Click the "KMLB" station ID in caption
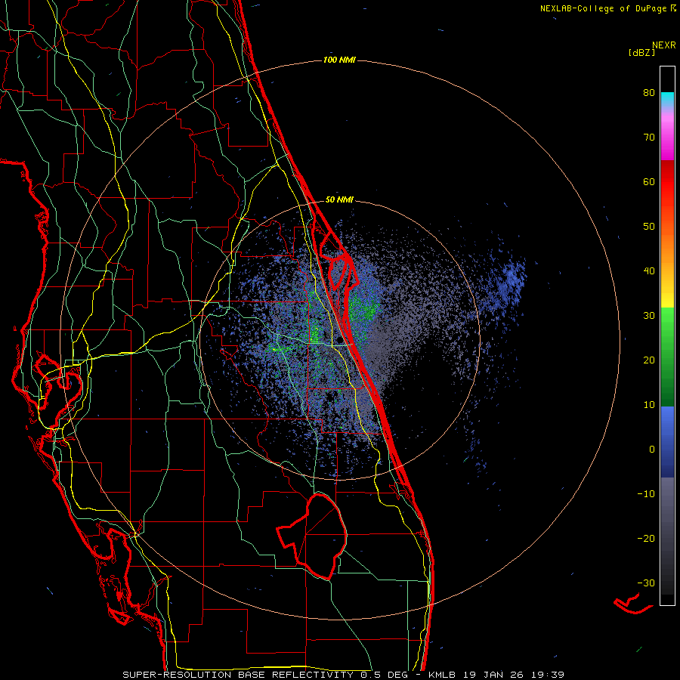 tap(444, 675)
